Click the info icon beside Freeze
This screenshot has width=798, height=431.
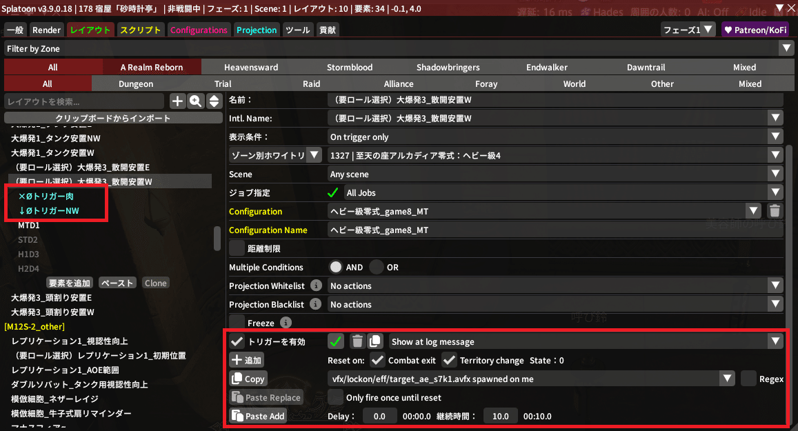point(286,323)
